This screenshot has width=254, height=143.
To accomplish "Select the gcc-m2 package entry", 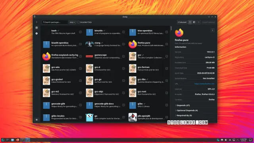I will coord(62,93).
